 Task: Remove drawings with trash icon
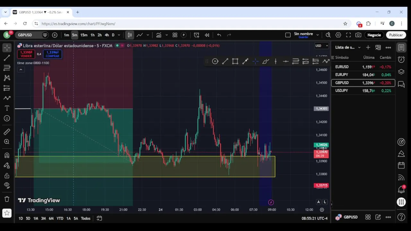tap(7, 199)
